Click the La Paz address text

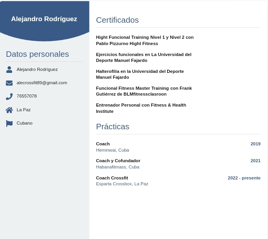[x=24, y=110]
